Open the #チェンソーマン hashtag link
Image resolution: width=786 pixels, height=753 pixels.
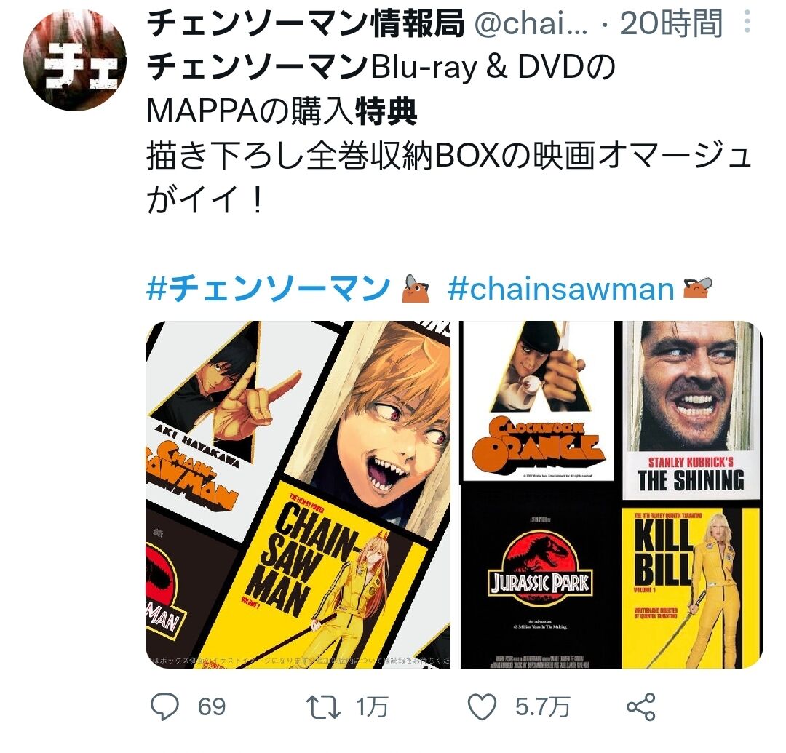(x=268, y=289)
